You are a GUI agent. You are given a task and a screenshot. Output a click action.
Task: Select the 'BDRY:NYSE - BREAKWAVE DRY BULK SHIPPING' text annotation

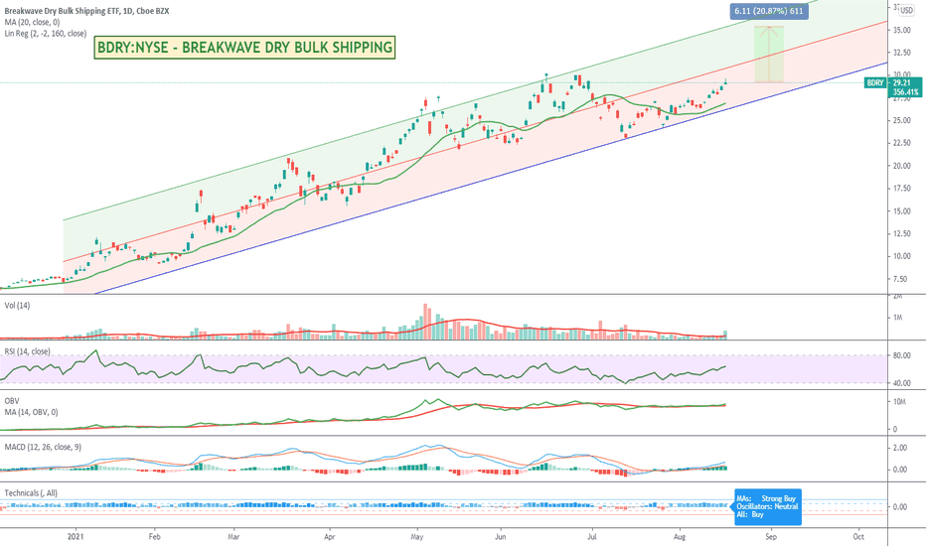[244, 48]
